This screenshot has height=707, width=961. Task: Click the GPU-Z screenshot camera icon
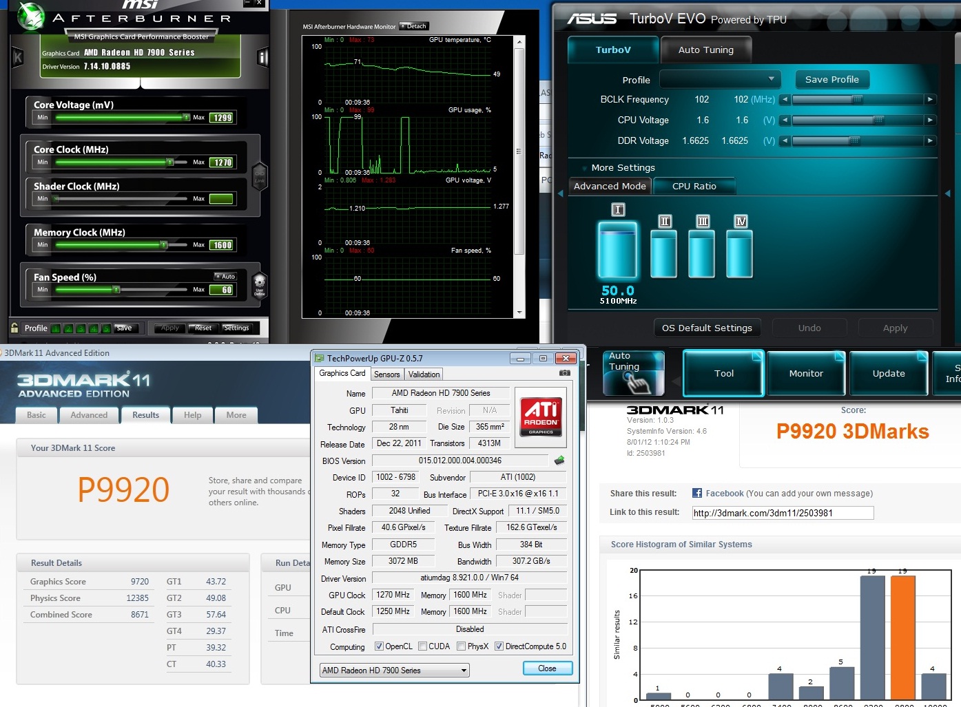click(x=565, y=373)
